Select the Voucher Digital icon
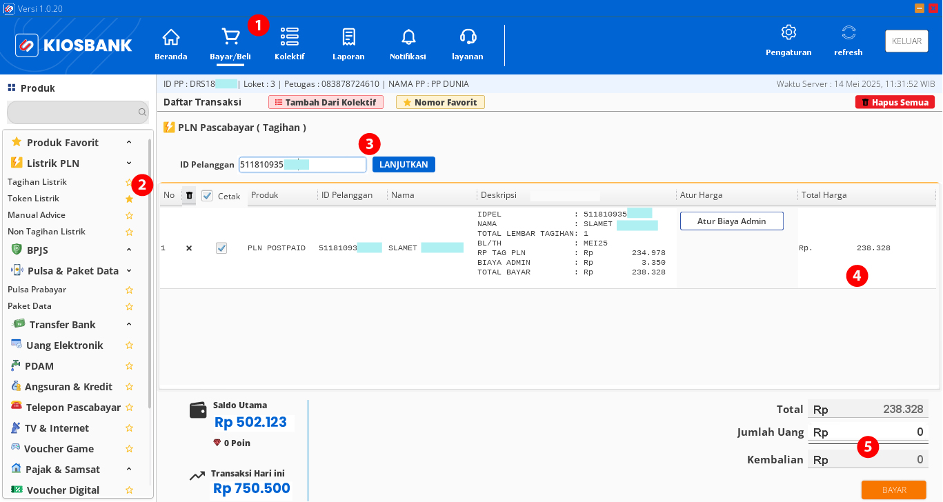The image size is (943, 502). coord(16,490)
